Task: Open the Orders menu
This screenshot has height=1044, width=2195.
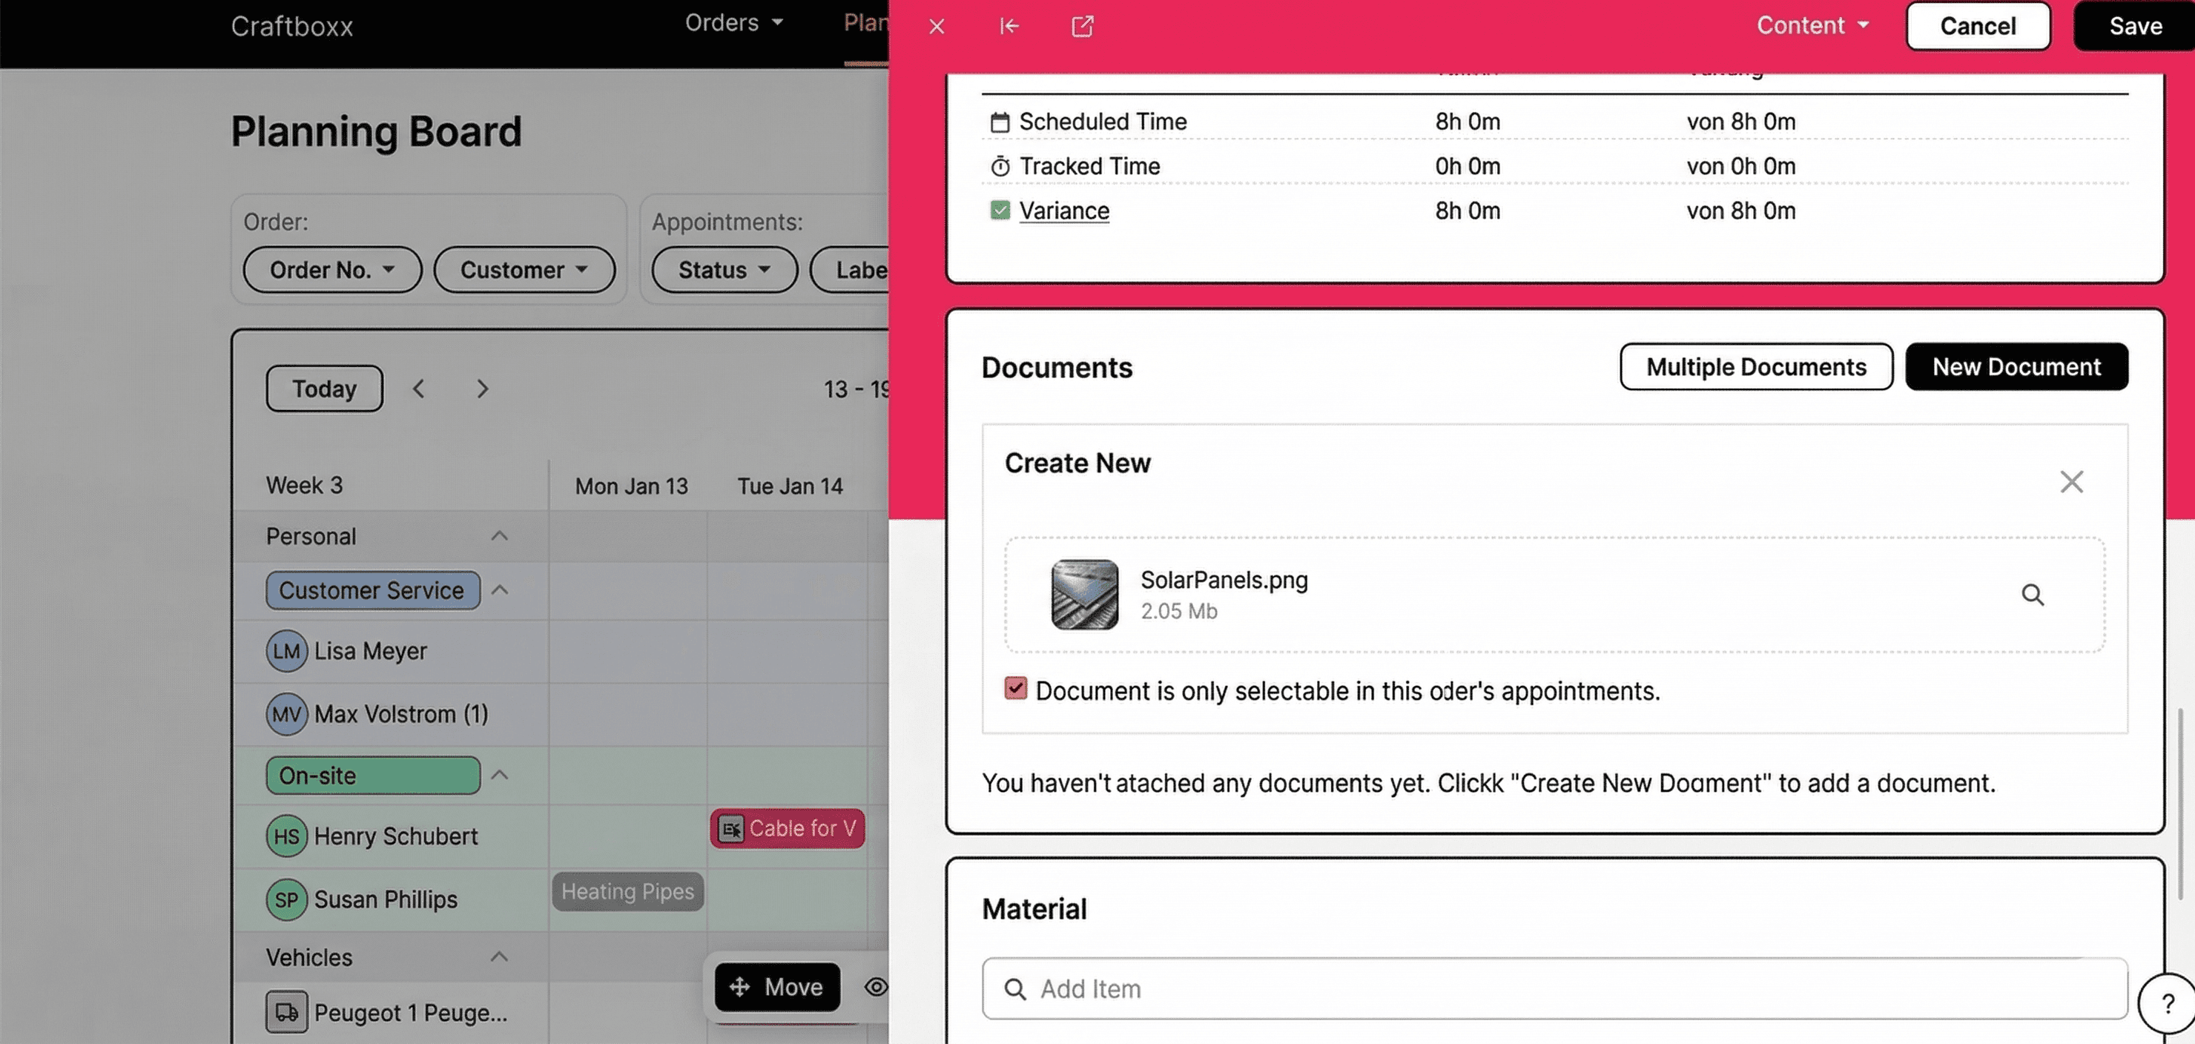Action: pos(733,23)
